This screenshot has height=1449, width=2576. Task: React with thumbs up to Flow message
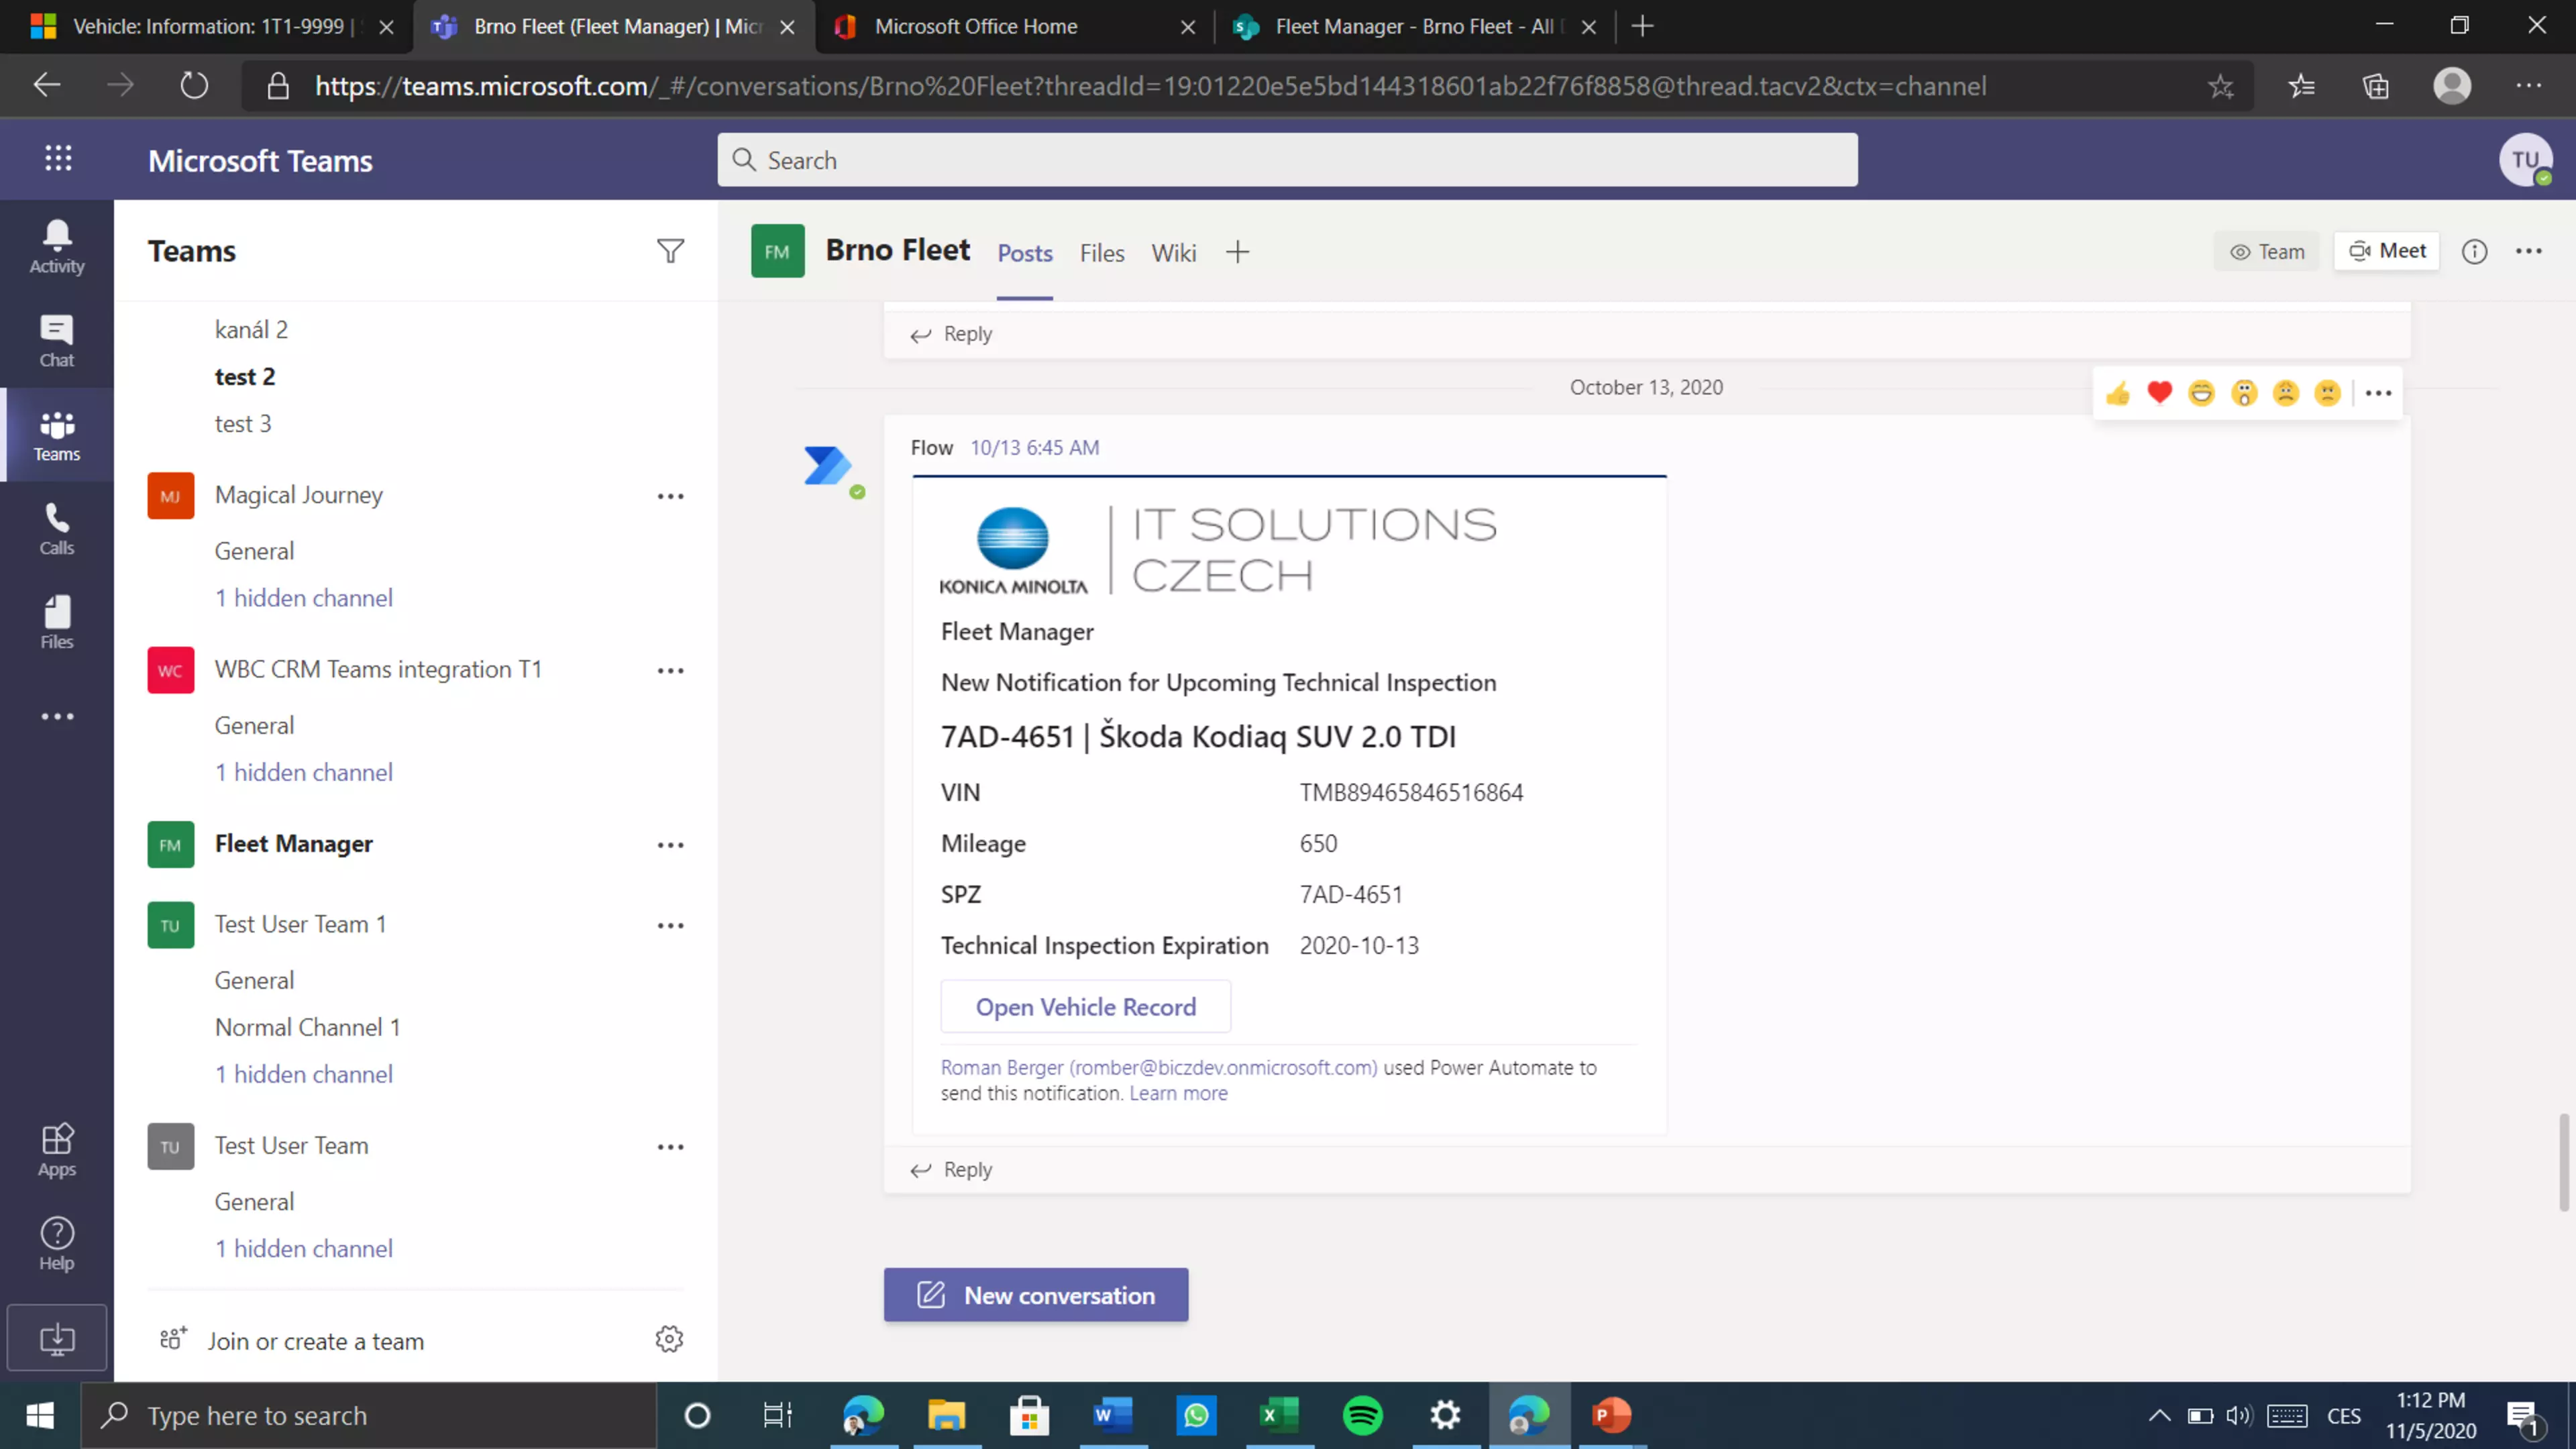coord(2118,393)
